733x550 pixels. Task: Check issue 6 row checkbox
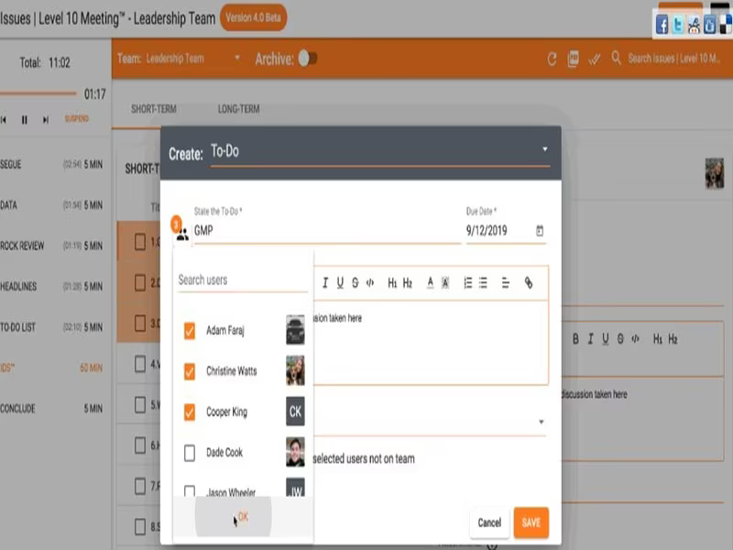tap(140, 445)
